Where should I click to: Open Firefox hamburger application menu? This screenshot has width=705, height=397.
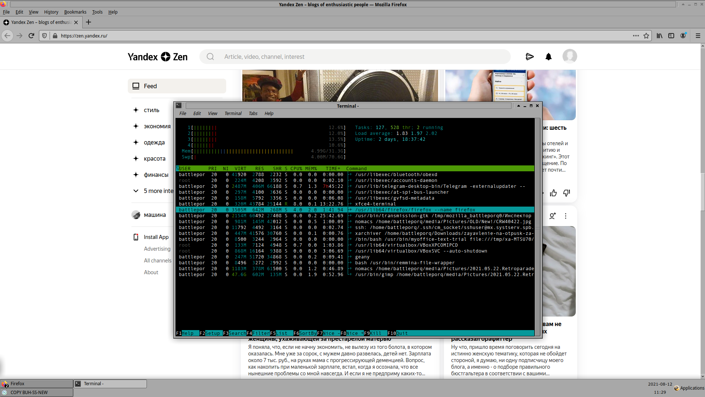(x=698, y=36)
